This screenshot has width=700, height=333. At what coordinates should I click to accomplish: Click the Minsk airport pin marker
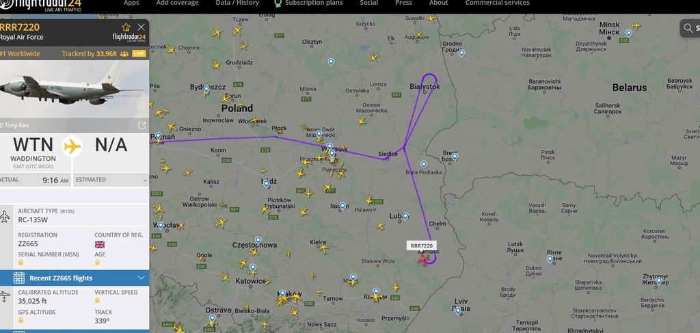click(x=629, y=33)
